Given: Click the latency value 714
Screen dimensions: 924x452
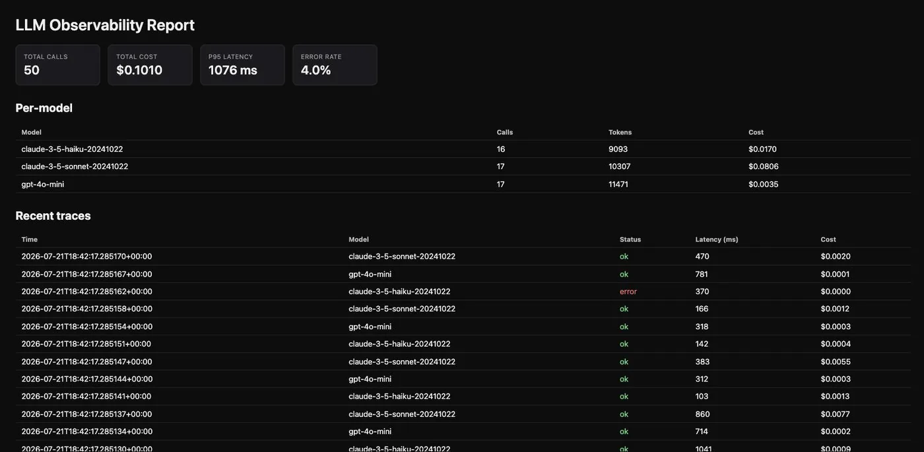Looking at the screenshot, I should [702, 432].
